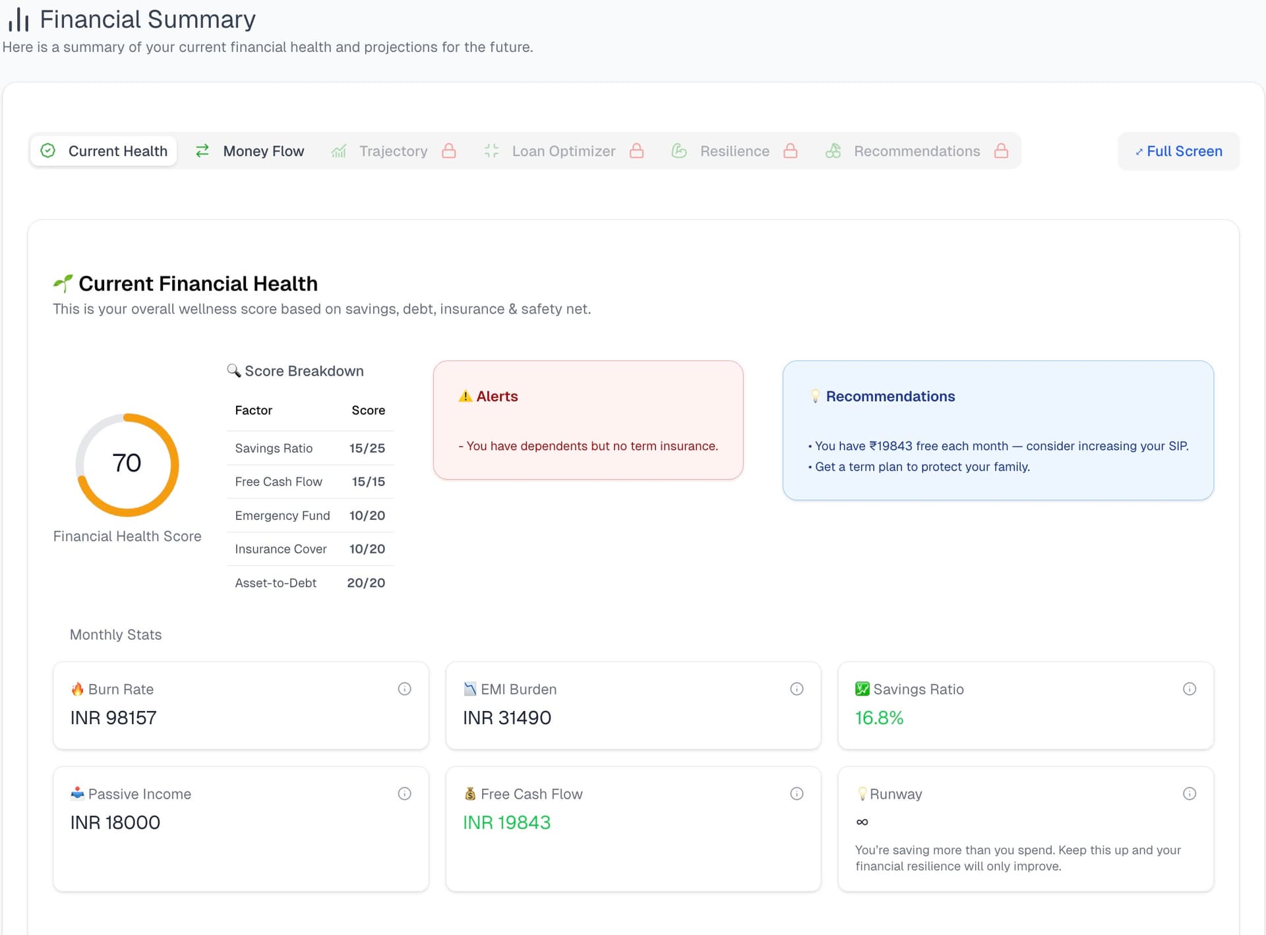The image size is (1266, 935).
Task: Click the INR 31490 EMI value
Action: tap(507, 718)
